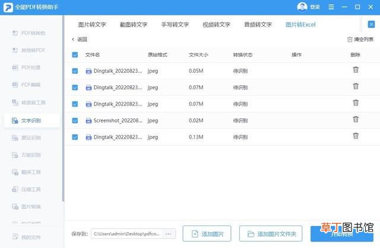Go back using the 返回 arrow
Image resolution: width=380 pixels, height=248 pixels.
coord(79,40)
